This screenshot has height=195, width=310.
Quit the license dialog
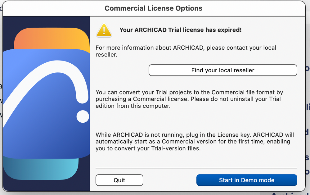[119, 180]
